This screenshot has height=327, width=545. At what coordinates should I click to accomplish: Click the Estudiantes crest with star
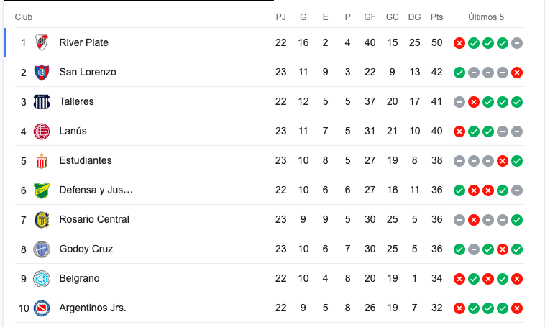pos(42,161)
